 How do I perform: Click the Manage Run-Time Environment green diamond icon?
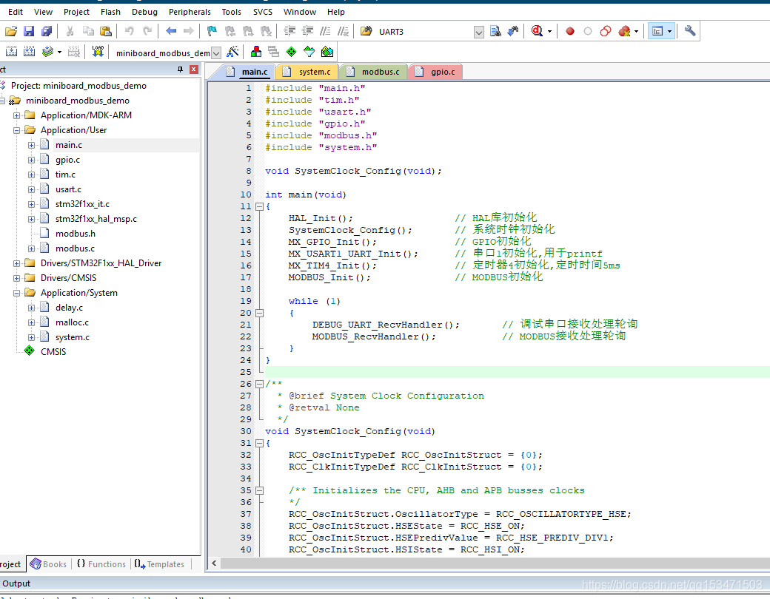click(291, 52)
